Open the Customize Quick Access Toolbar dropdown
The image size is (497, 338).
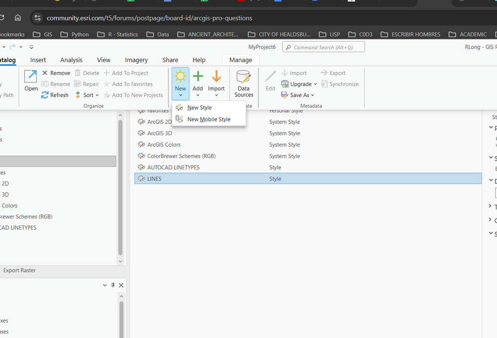coord(31,47)
